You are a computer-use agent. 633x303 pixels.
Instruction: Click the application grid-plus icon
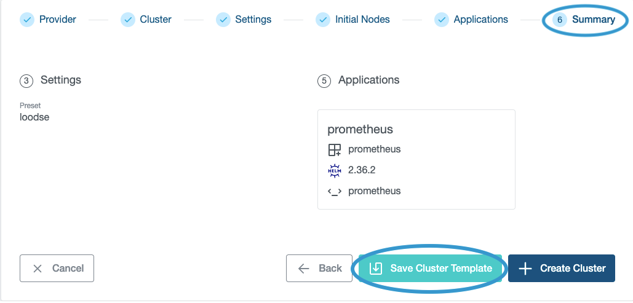coord(334,149)
